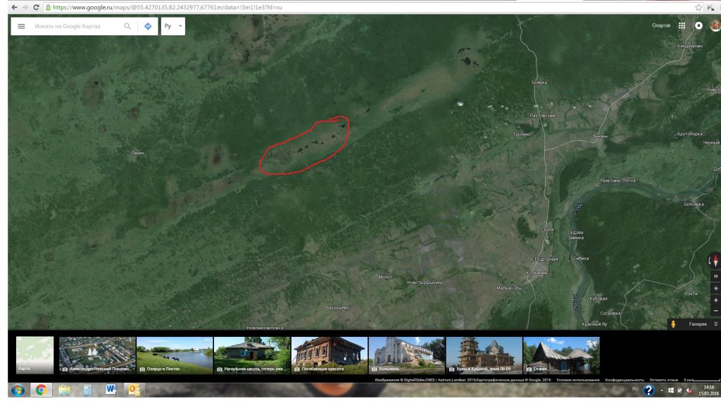Zoom in with the plus button
Screen dimensions: 721x406
click(x=715, y=300)
